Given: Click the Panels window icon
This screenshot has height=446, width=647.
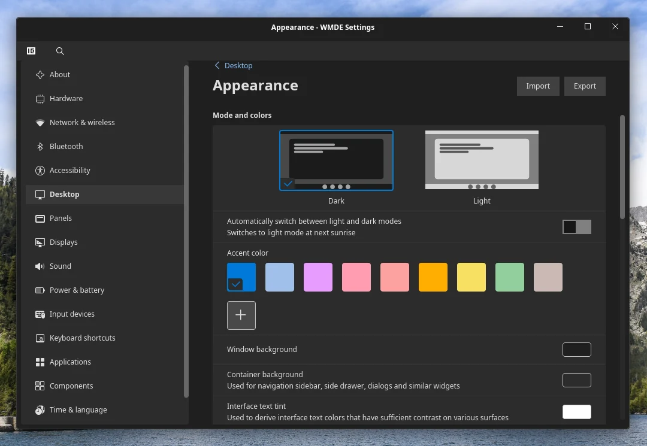Looking at the screenshot, I should [x=40, y=219].
